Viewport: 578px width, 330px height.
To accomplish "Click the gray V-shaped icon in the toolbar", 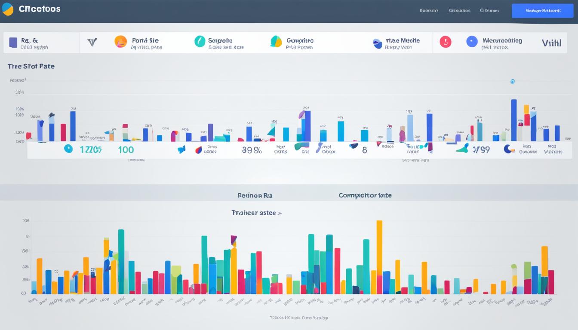I will click(x=92, y=42).
